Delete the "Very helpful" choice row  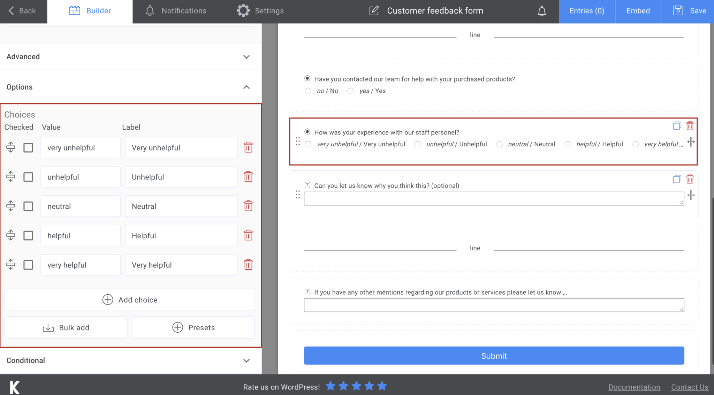[249, 265]
